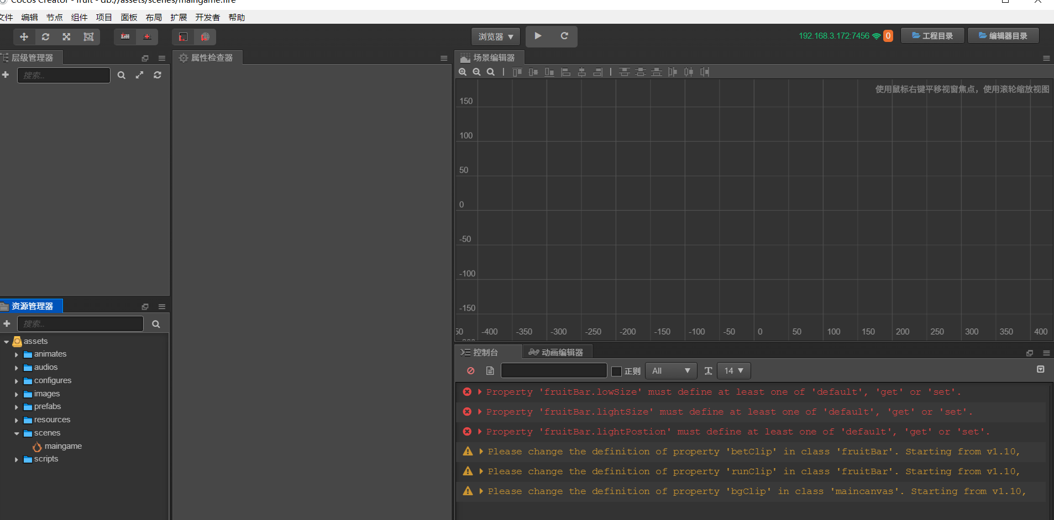Toggle pivot/center gizmo position mode
Image resolution: width=1054 pixels, height=520 pixels.
[125, 37]
